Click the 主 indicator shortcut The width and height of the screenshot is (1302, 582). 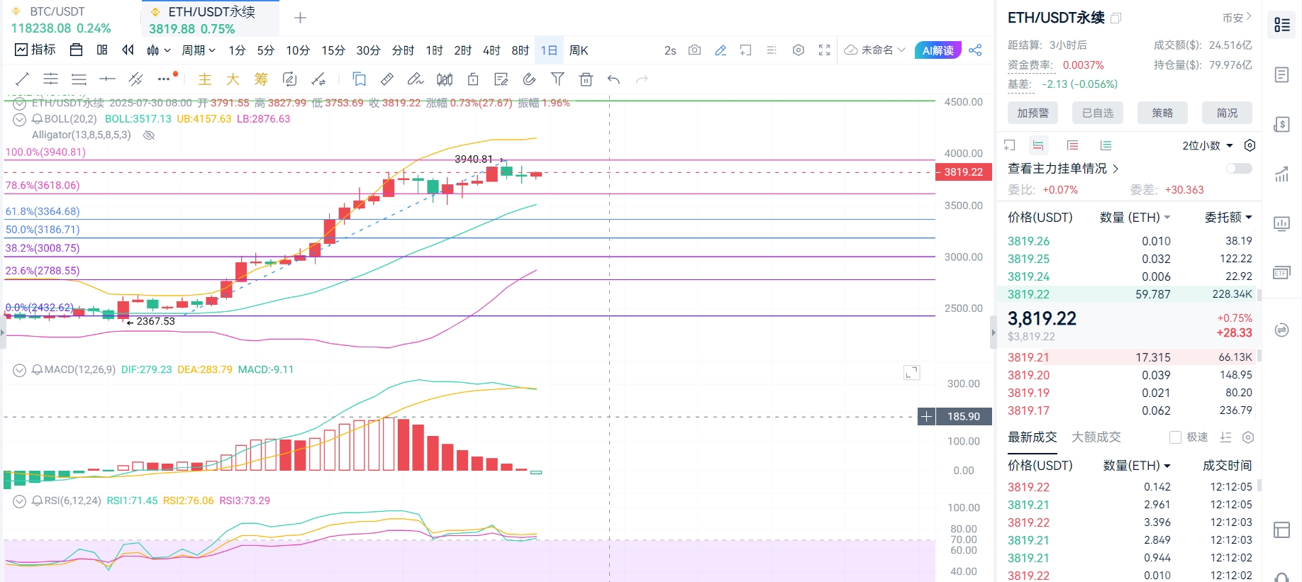(x=205, y=79)
